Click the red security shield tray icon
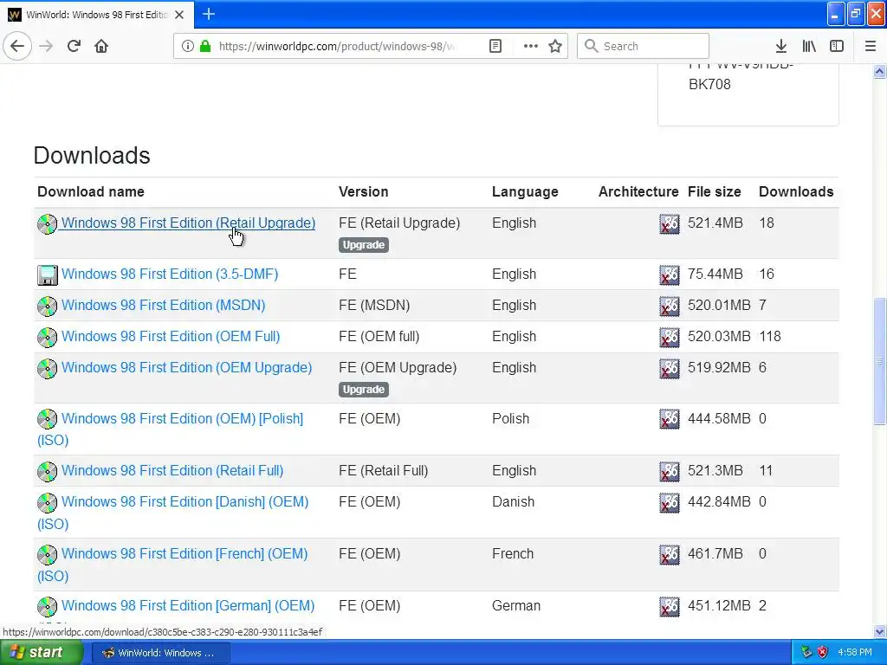Image resolution: width=887 pixels, height=665 pixels. pos(822,653)
